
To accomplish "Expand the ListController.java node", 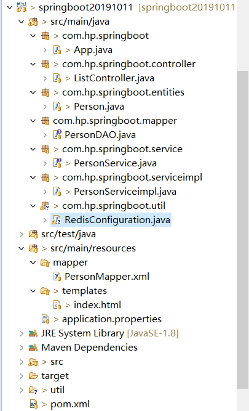I will click(x=45, y=78).
